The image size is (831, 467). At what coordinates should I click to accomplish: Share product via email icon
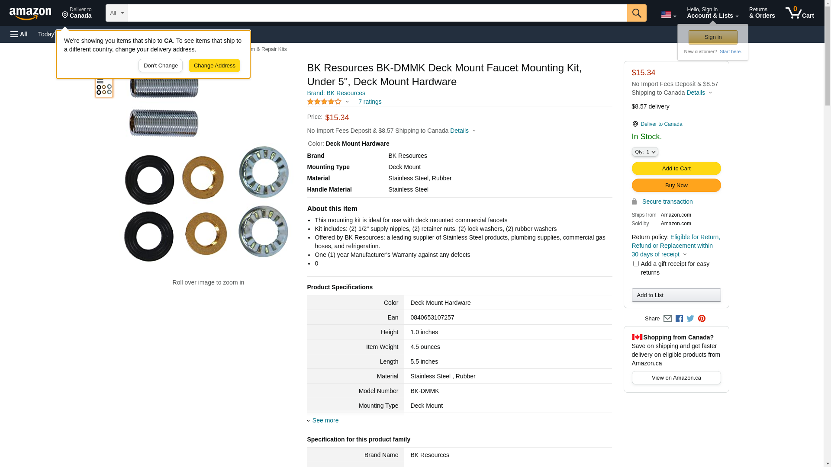coord(667,319)
